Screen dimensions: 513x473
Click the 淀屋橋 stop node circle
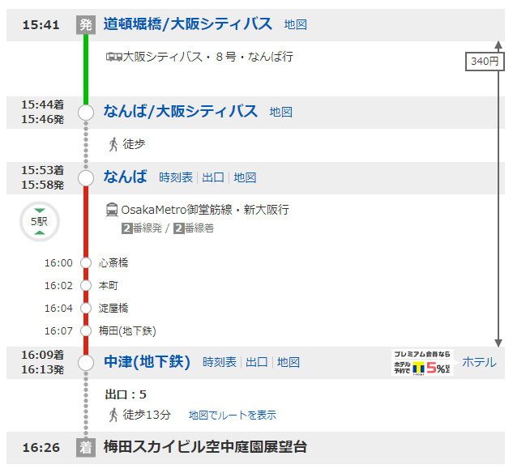86,309
